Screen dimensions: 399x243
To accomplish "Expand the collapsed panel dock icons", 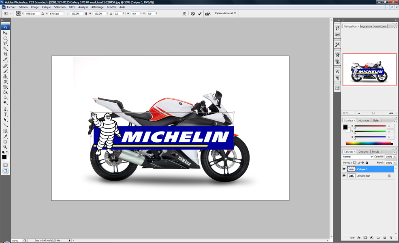I will tap(339, 20).
